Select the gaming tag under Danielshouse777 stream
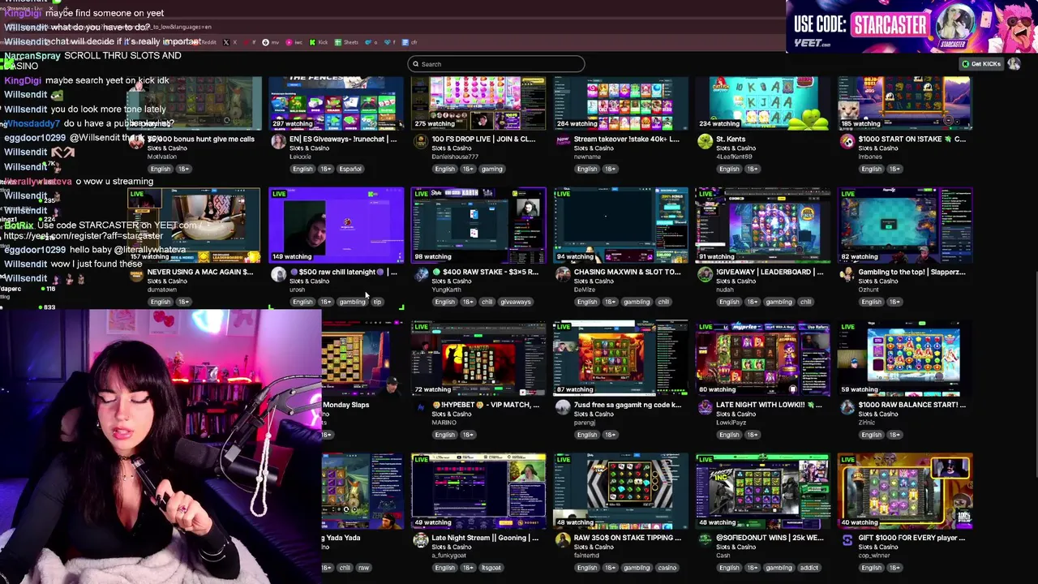This screenshot has width=1038, height=584. 492,169
